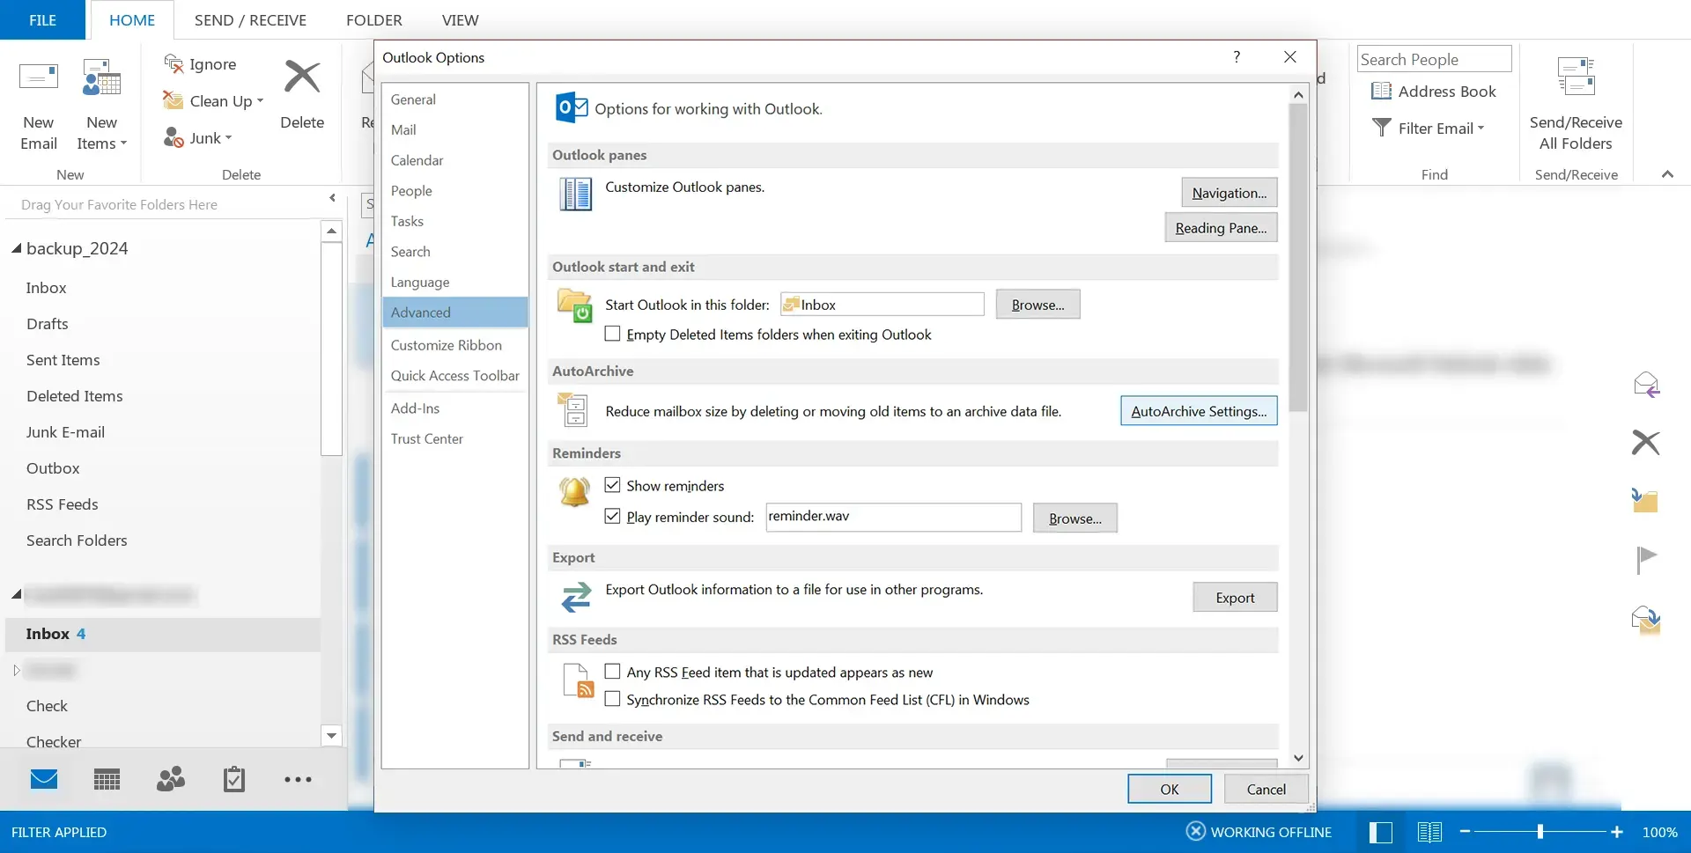Click the open envelope reply icon at right
Viewport: 1691px width, 853px height.
(1645, 385)
